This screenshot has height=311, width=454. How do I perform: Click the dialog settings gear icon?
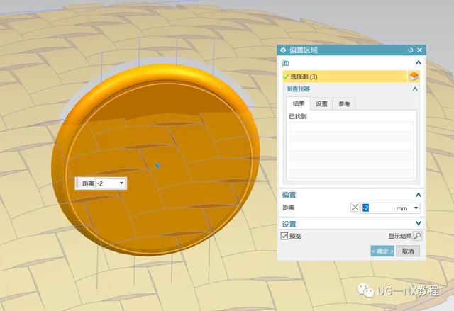(x=283, y=50)
